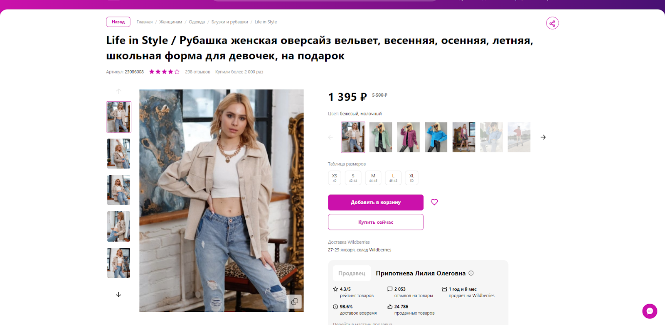Add item to favorites with heart icon
Image resolution: width=665 pixels, height=325 pixels.
(x=434, y=202)
